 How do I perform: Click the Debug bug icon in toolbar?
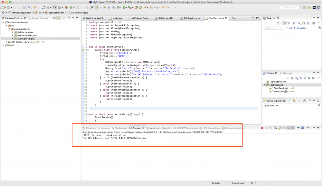coord(118,7)
